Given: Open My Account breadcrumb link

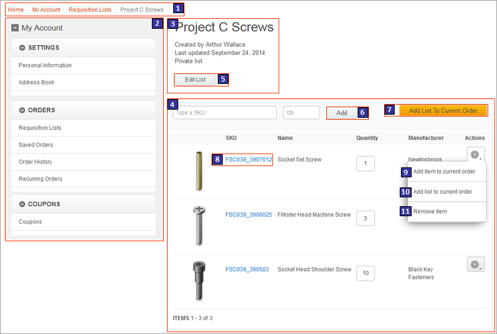Looking at the screenshot, I should (x=46, y=10).
